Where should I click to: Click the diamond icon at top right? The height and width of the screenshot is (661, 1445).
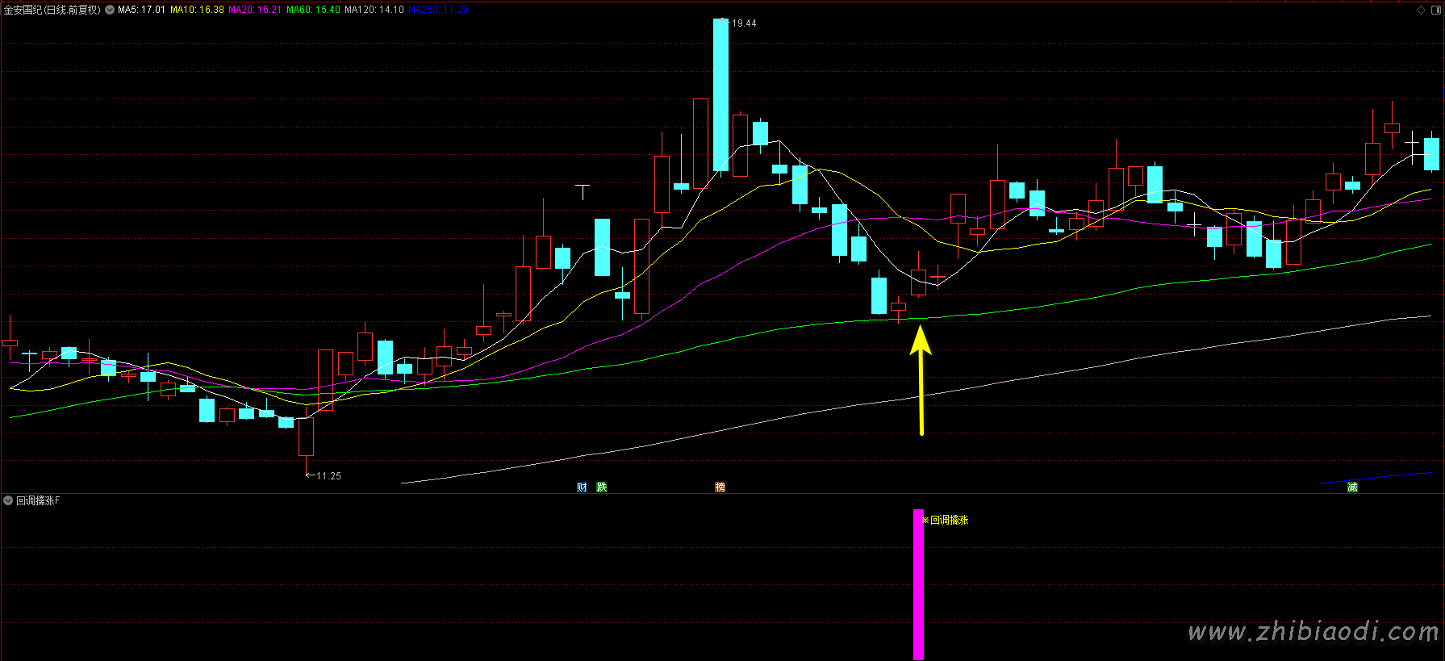(x=1421, y=10)
